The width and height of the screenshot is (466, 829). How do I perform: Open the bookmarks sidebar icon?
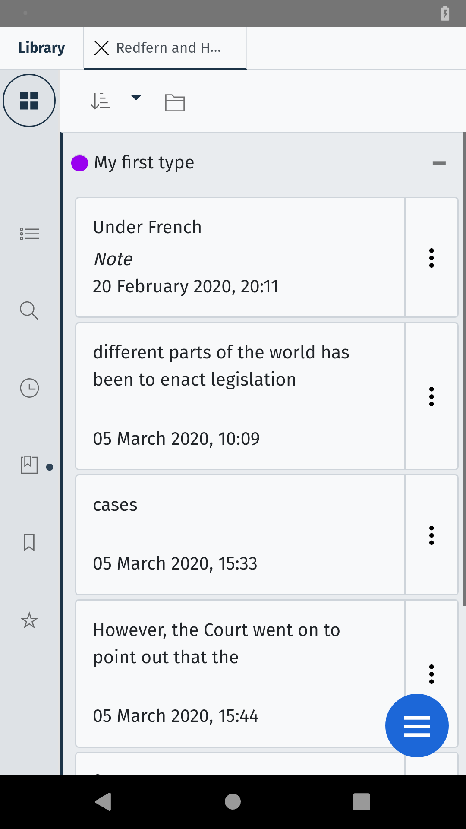click(x=29, y=542)
